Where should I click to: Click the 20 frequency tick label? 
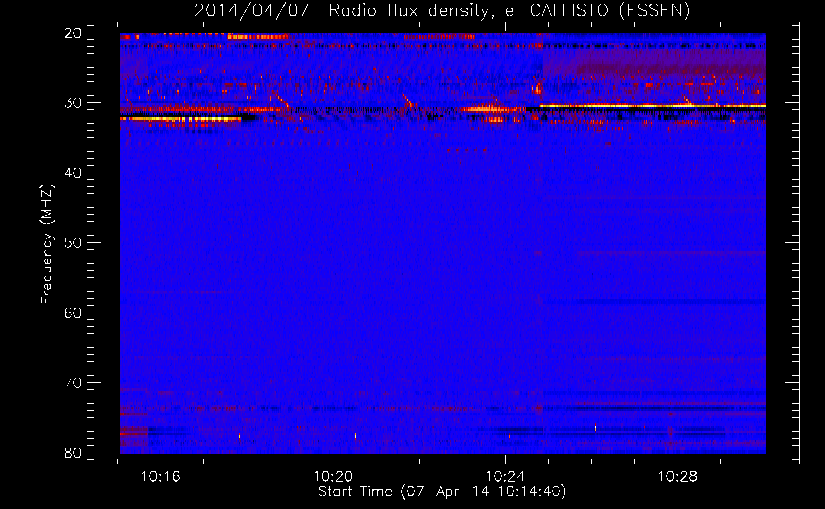click(x=73, y=33)
